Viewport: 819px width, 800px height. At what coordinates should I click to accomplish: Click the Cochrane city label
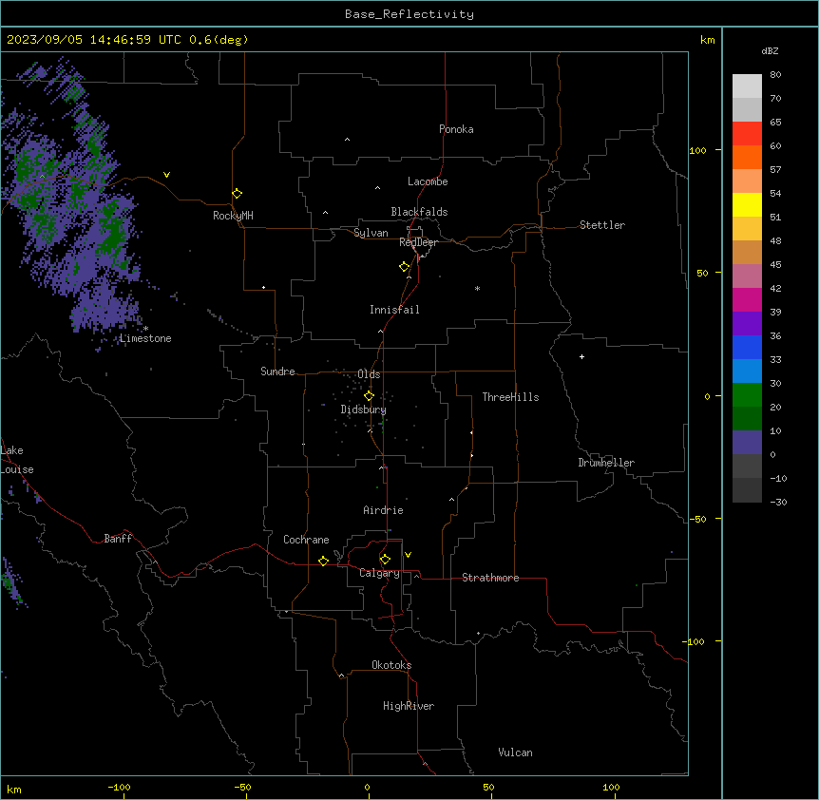tap(306, 540)
